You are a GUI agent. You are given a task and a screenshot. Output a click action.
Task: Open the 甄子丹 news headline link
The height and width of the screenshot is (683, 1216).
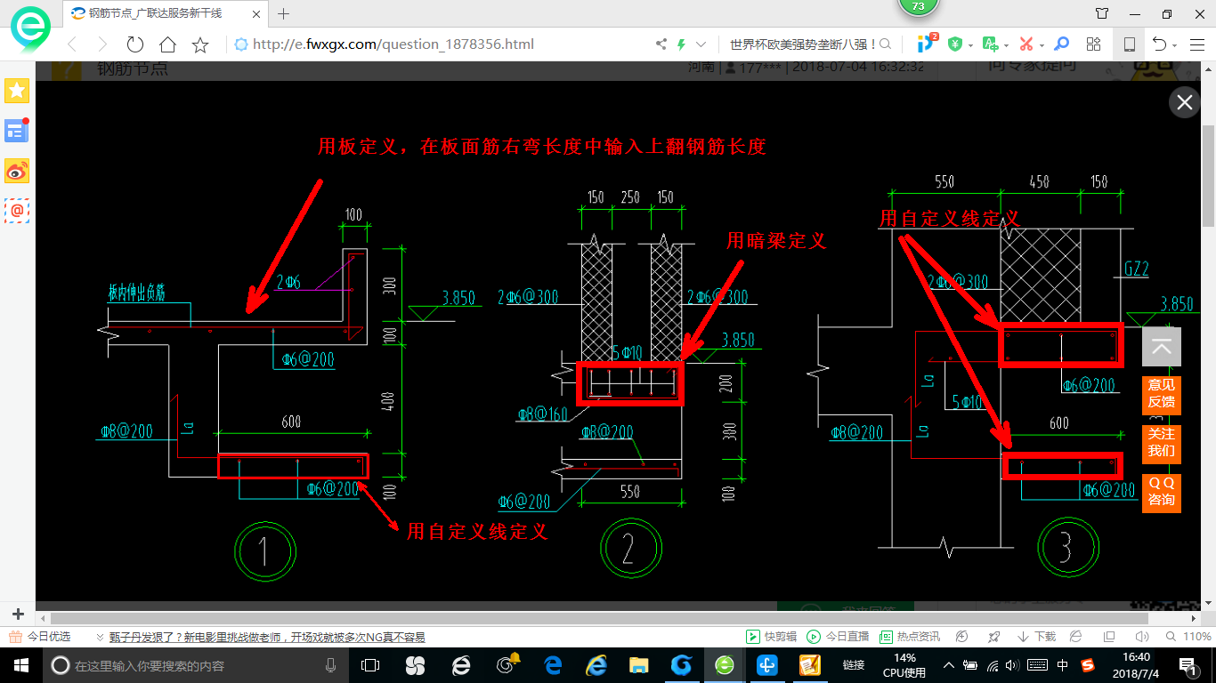click(x=267, y=637)
